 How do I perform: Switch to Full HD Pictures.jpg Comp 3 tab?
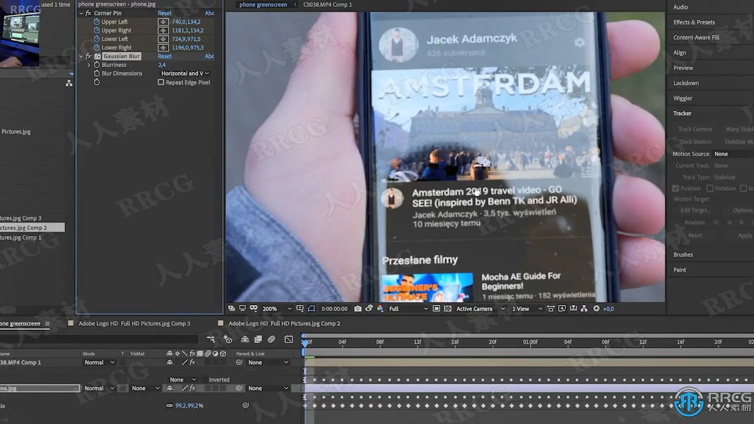(x=134, y=323)
